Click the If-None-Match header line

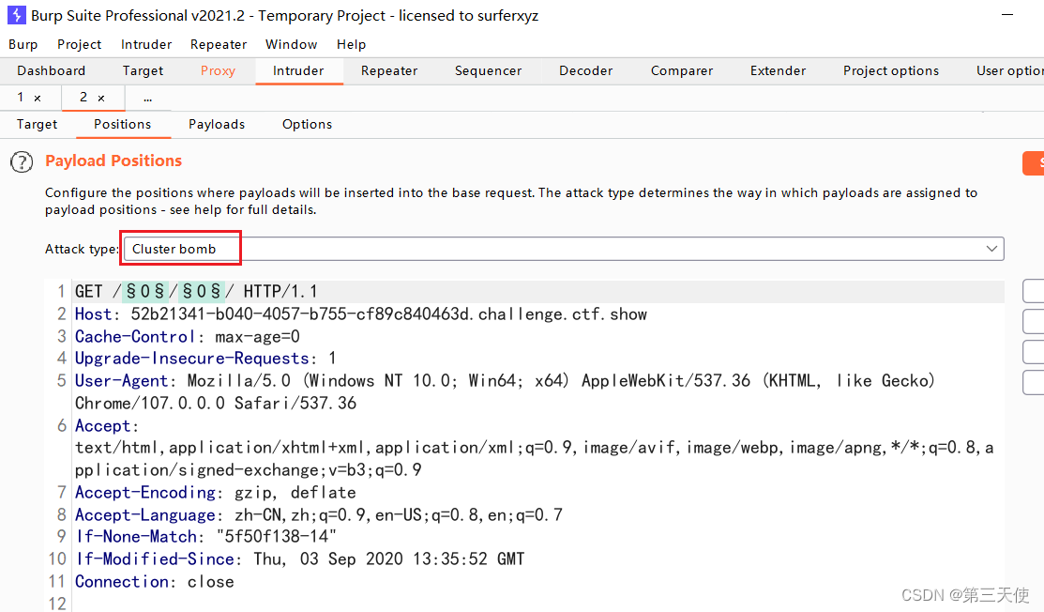(205, 537)
